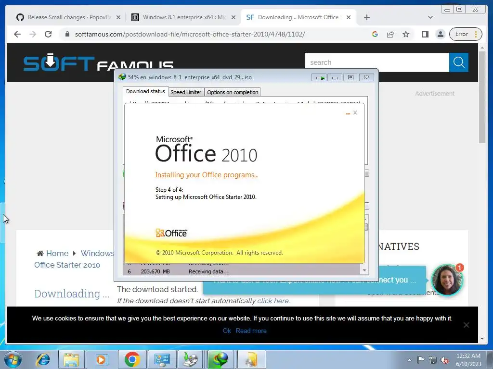Close the SoftFamous Downloading tab
The width and height of the screenshot is (493, 369).
coord(349,18)
